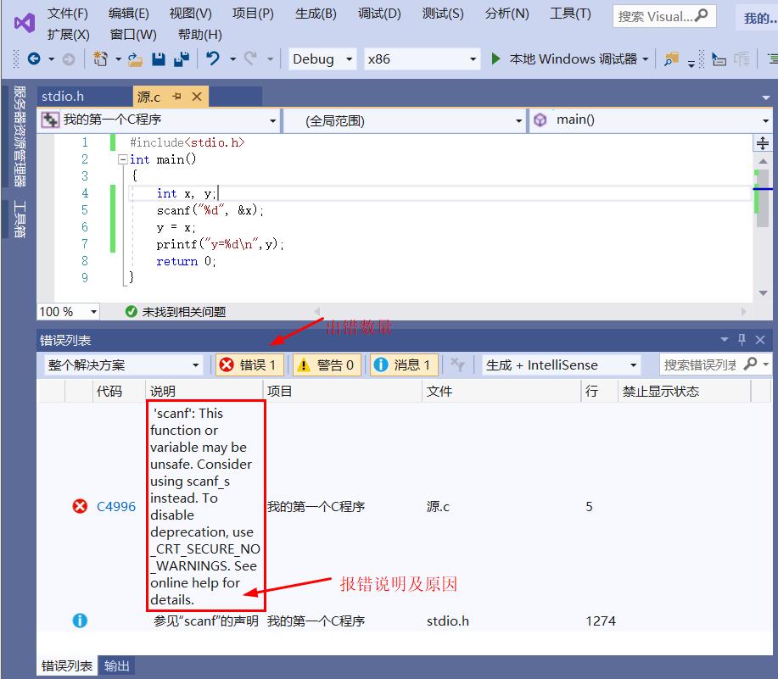Click the Visual Studio logo icon
Viewport: 778px width, 679px height.
(x=25, y=23)
